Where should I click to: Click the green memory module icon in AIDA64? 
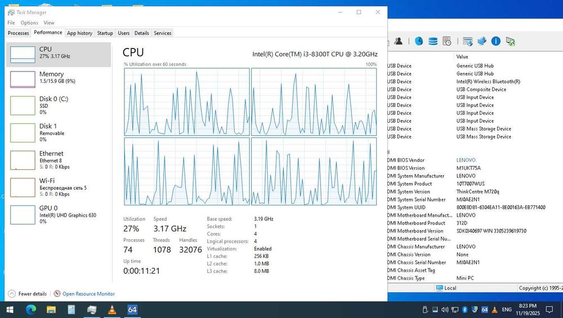click(x=511, y=42)
